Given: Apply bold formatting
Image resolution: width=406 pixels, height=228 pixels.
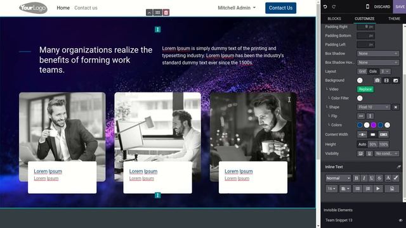Looking at the screenshot, I should point(357,178).
